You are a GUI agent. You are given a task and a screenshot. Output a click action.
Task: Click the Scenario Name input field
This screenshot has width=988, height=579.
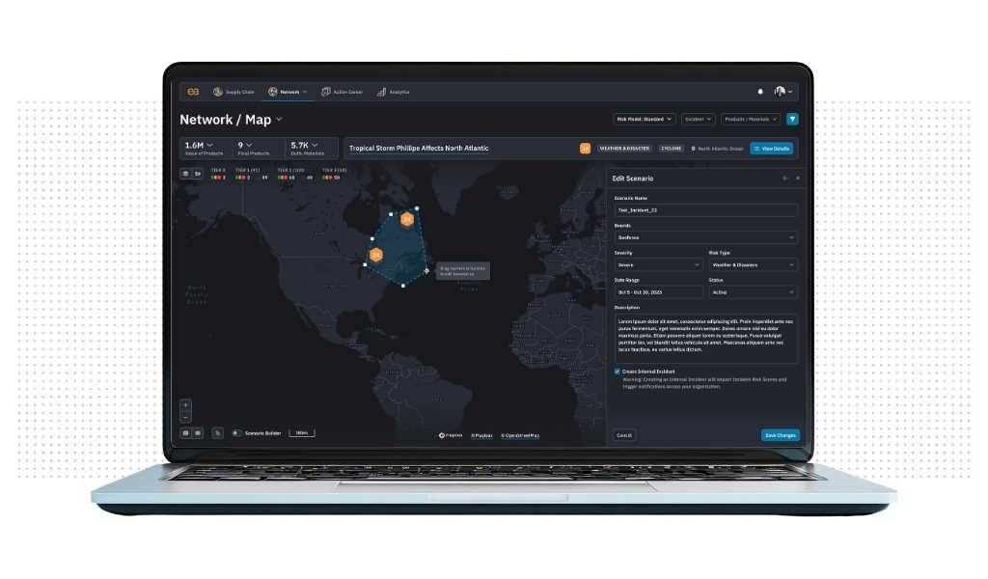coord(705,209)
